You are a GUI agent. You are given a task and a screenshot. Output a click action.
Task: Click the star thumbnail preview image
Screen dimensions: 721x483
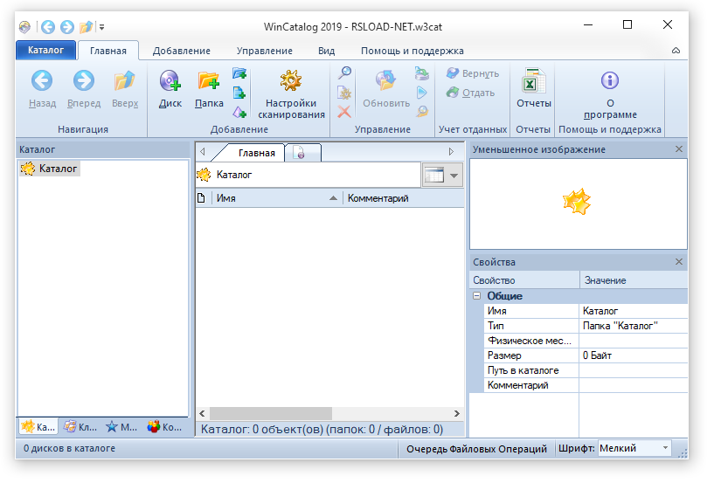[577, 202]
